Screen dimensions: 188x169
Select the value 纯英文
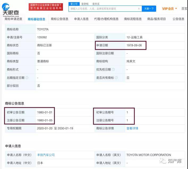pyautogui.click(x=131, y=61)
